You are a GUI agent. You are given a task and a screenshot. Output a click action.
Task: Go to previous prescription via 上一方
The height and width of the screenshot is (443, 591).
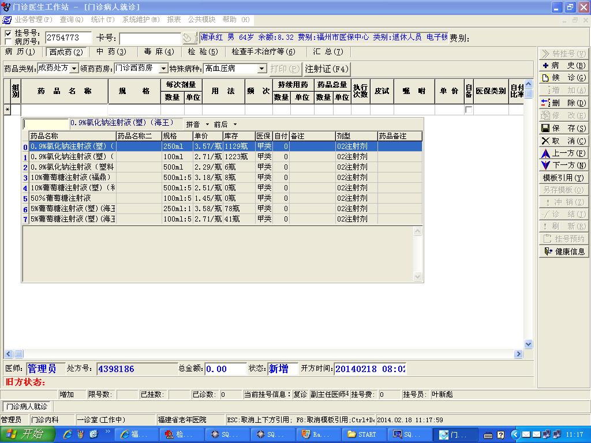[x=563, y=153]
